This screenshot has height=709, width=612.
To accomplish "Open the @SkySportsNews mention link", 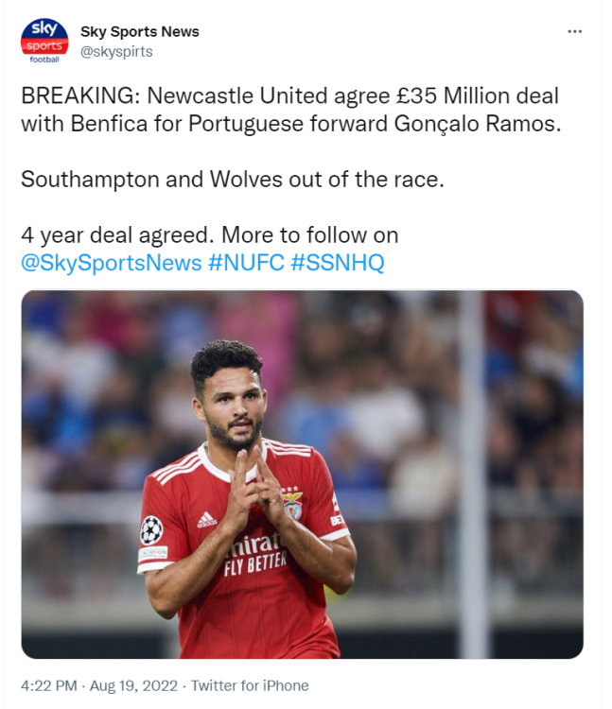I will pos(112,263).
